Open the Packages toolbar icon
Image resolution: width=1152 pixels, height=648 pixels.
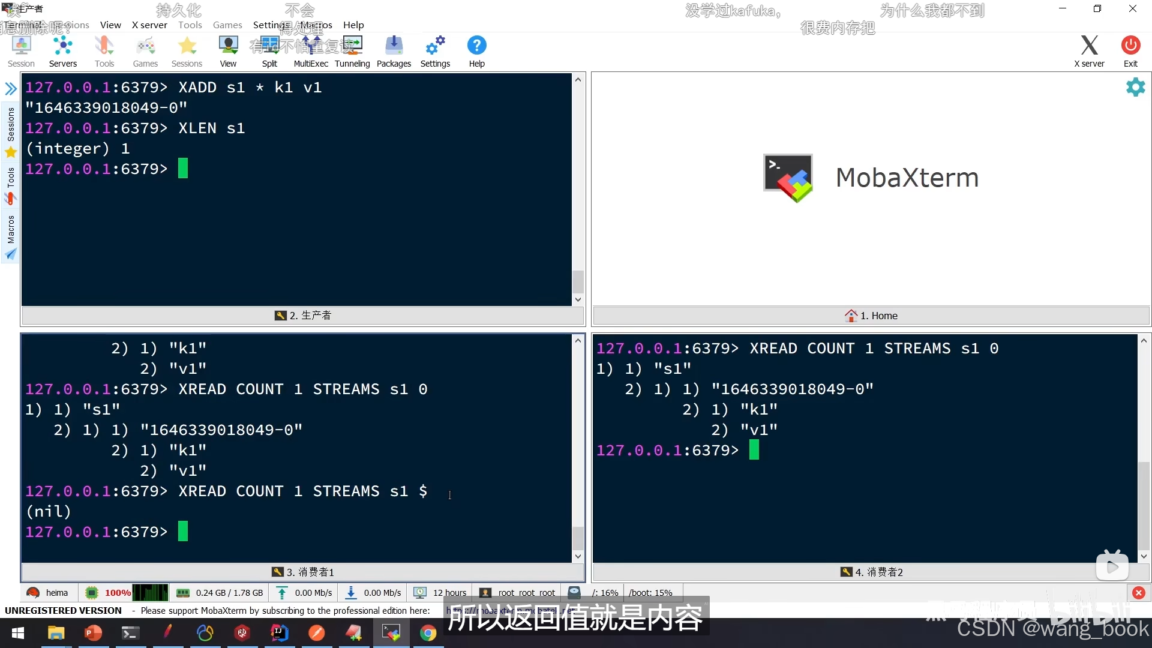coord(394,52)
